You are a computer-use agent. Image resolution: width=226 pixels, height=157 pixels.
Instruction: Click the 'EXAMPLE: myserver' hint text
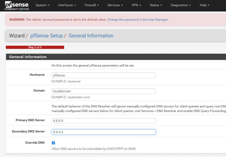(x=66, y=81)
